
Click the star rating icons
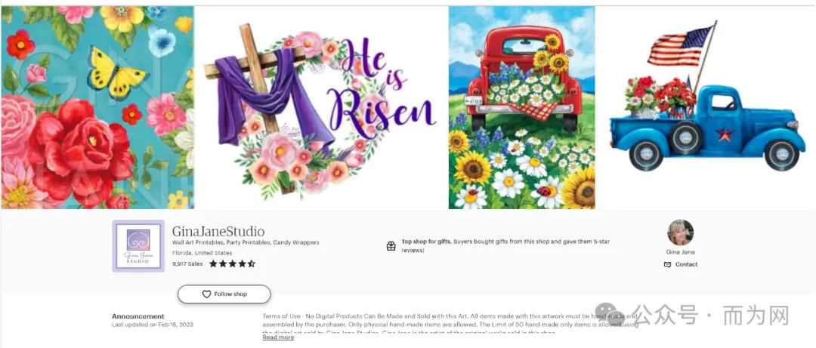(232, 263)
